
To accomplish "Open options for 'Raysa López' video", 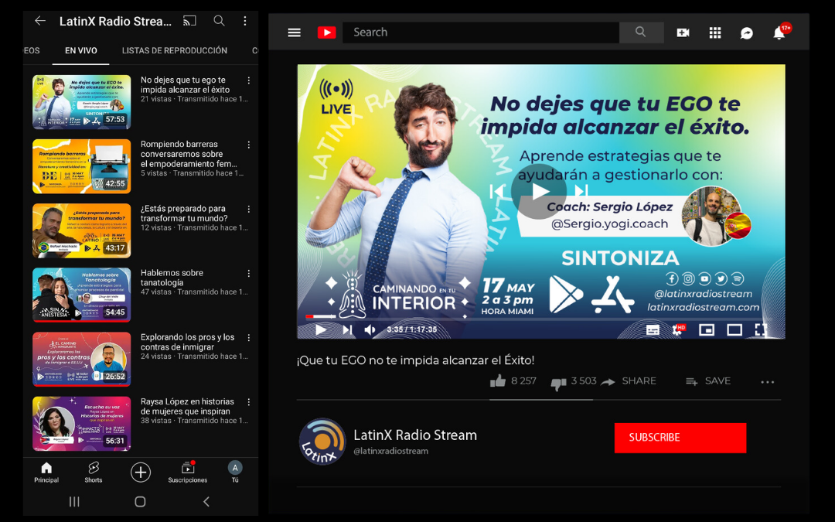I will (x=249, y=403).
